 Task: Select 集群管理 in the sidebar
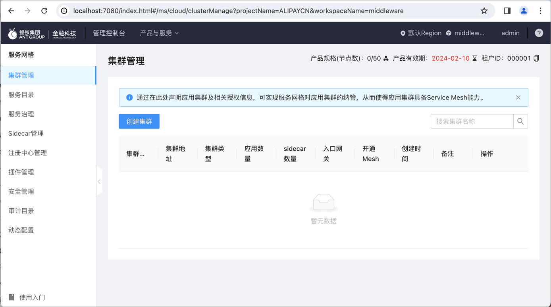click(x=48, y=75)
